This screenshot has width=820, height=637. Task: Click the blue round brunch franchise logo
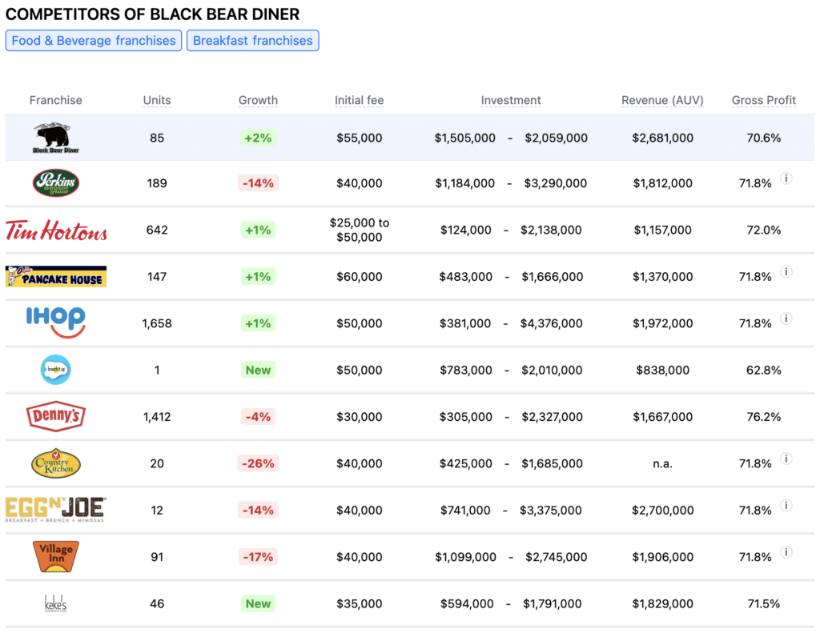pyautogui.click(x=55, y=370)
